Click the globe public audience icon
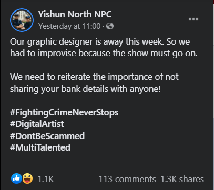The height and width of the screenshot is (190, 214). pyautogui.click(x=110, y=26)
